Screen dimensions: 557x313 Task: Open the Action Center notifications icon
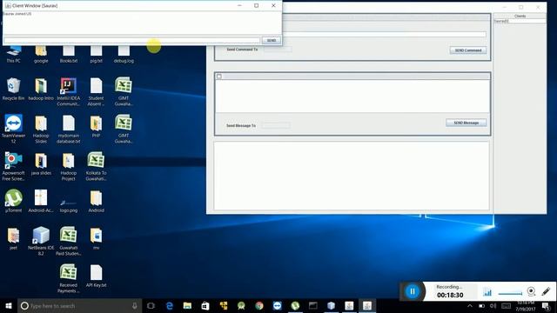pyautogui.click(x=547, y=306)
